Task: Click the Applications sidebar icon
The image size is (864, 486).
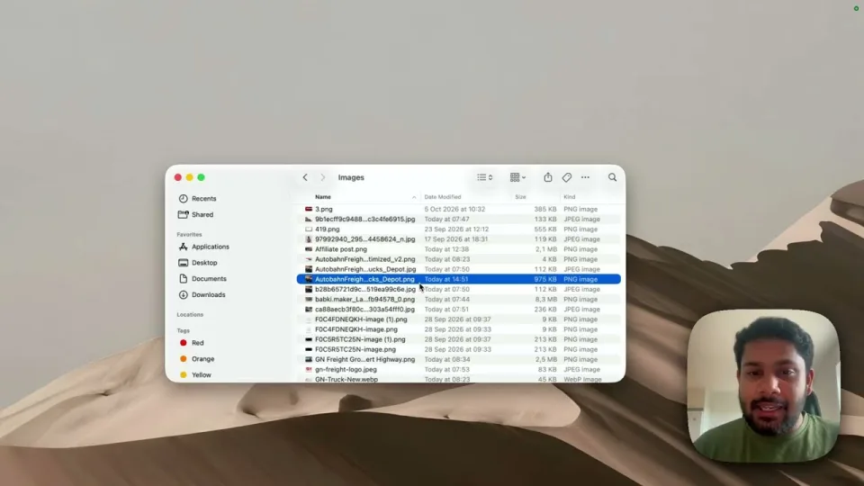Action: pos(183,247)
